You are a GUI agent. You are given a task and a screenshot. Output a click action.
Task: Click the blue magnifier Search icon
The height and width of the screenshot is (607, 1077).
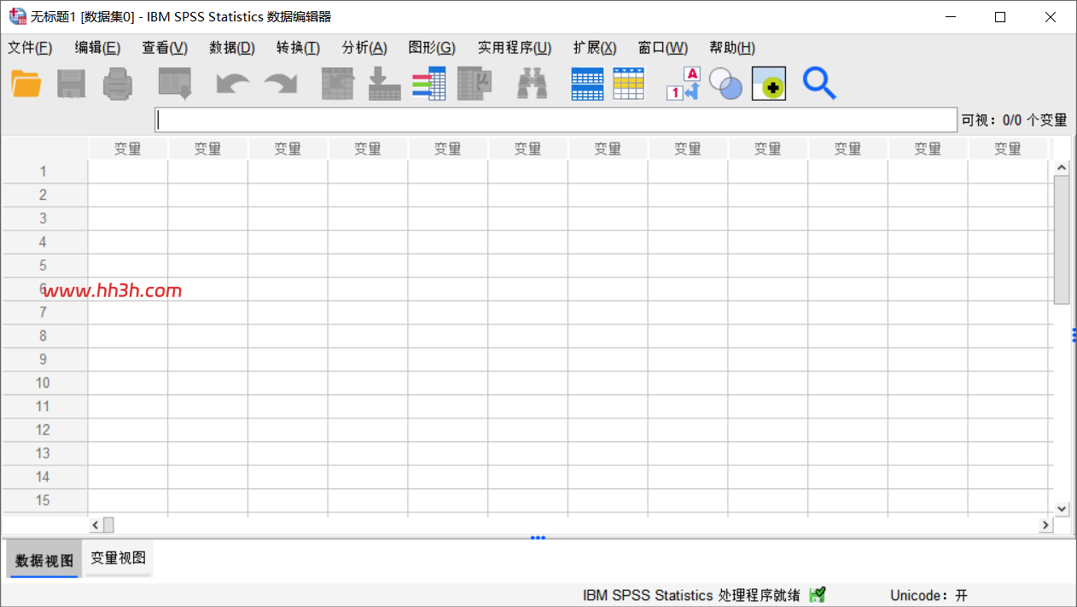[819, 84]
